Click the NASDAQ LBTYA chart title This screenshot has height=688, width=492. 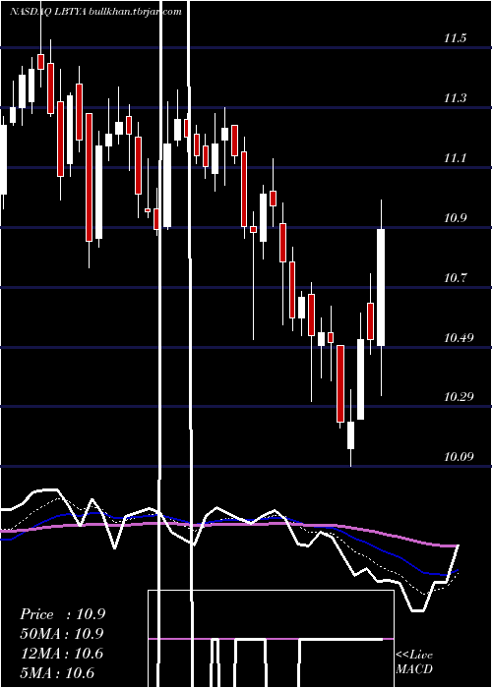click(x=95, y=12)
